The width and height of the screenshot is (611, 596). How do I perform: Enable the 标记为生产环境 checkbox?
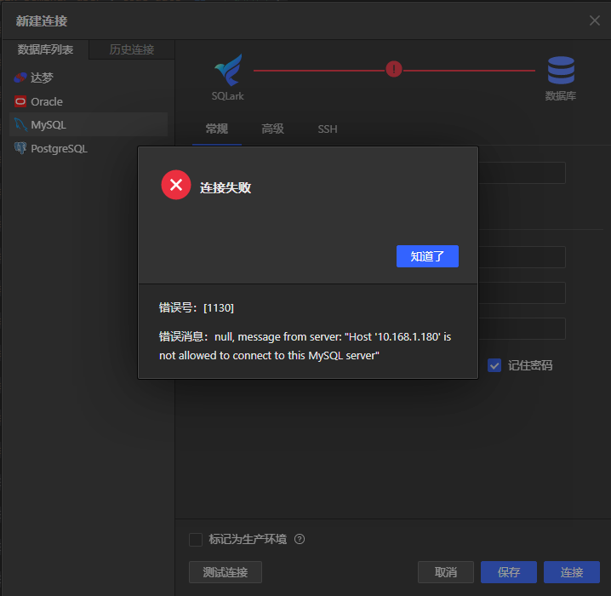coord(196,539)
